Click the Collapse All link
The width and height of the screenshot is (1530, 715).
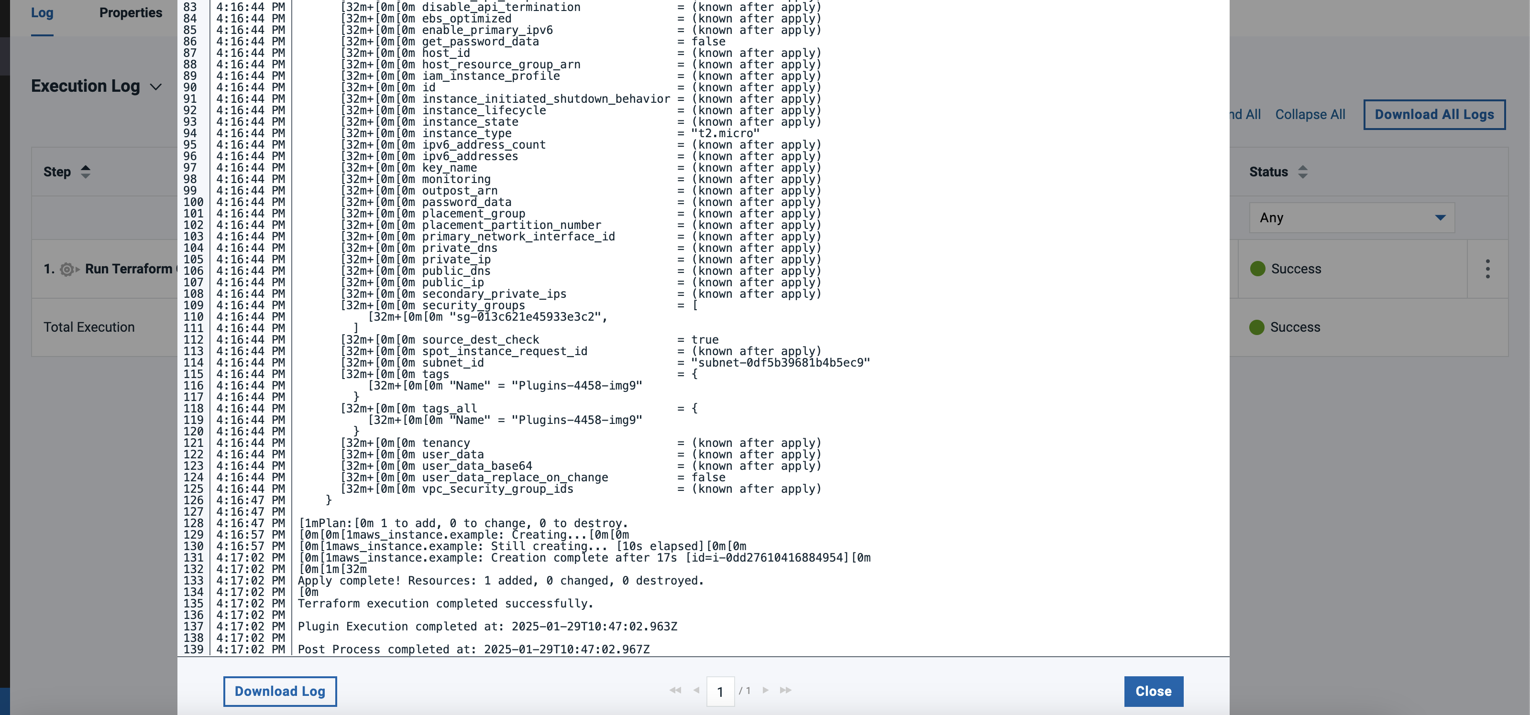pos(1310,115)
